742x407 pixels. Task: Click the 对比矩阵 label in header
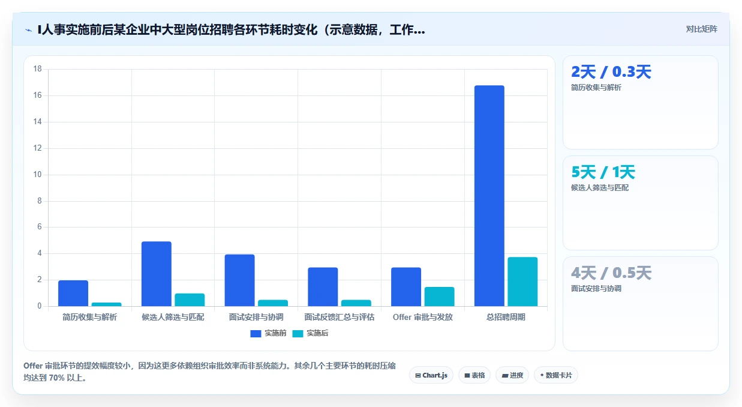[x=701, y=29]
